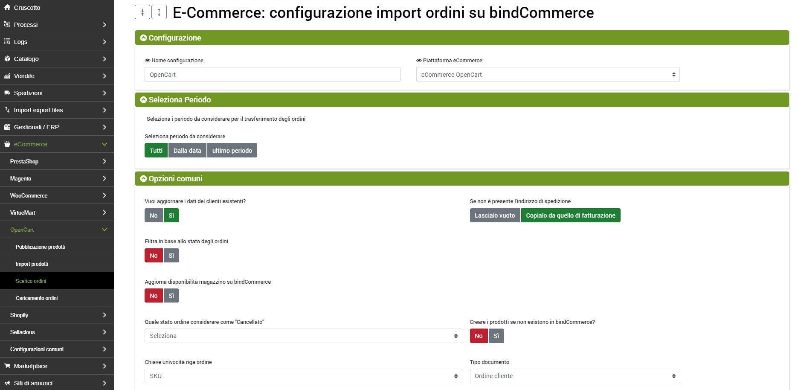The height and width of the screenshot is (390, 798).
Task: Click the Nome configurazione text field
Action: pyautogui.click(x=273, y=75)
